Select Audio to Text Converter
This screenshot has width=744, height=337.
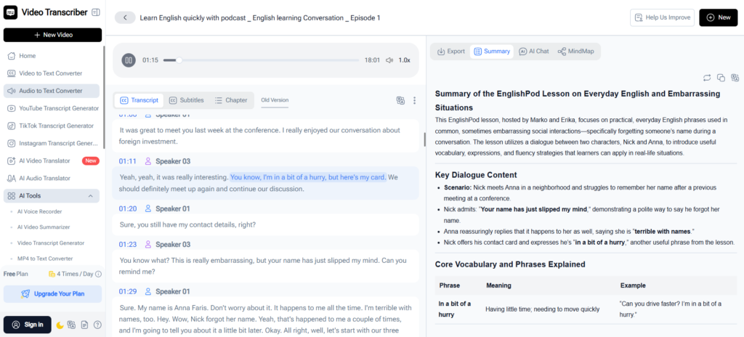(x=52, y=91)
